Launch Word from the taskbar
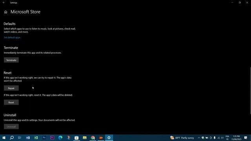This screenshot has height=141, width=251. [28, 137]
